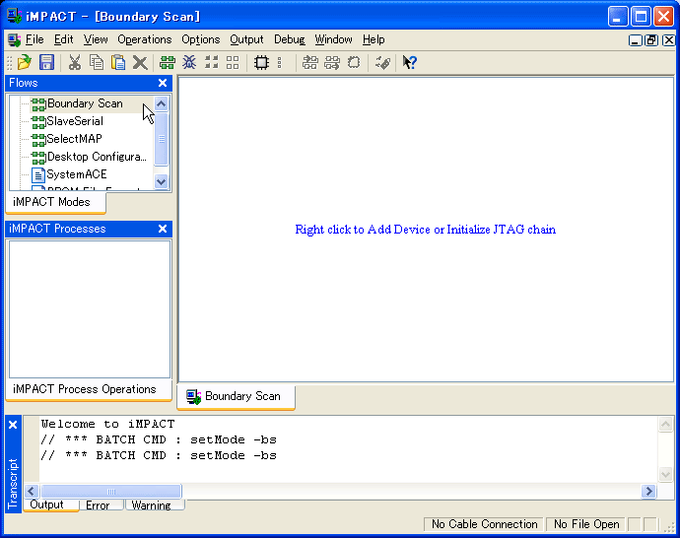Restore the inner Boundary Scan document window
The height and width of the screenshot is (538, 680).
pos(651,40)
